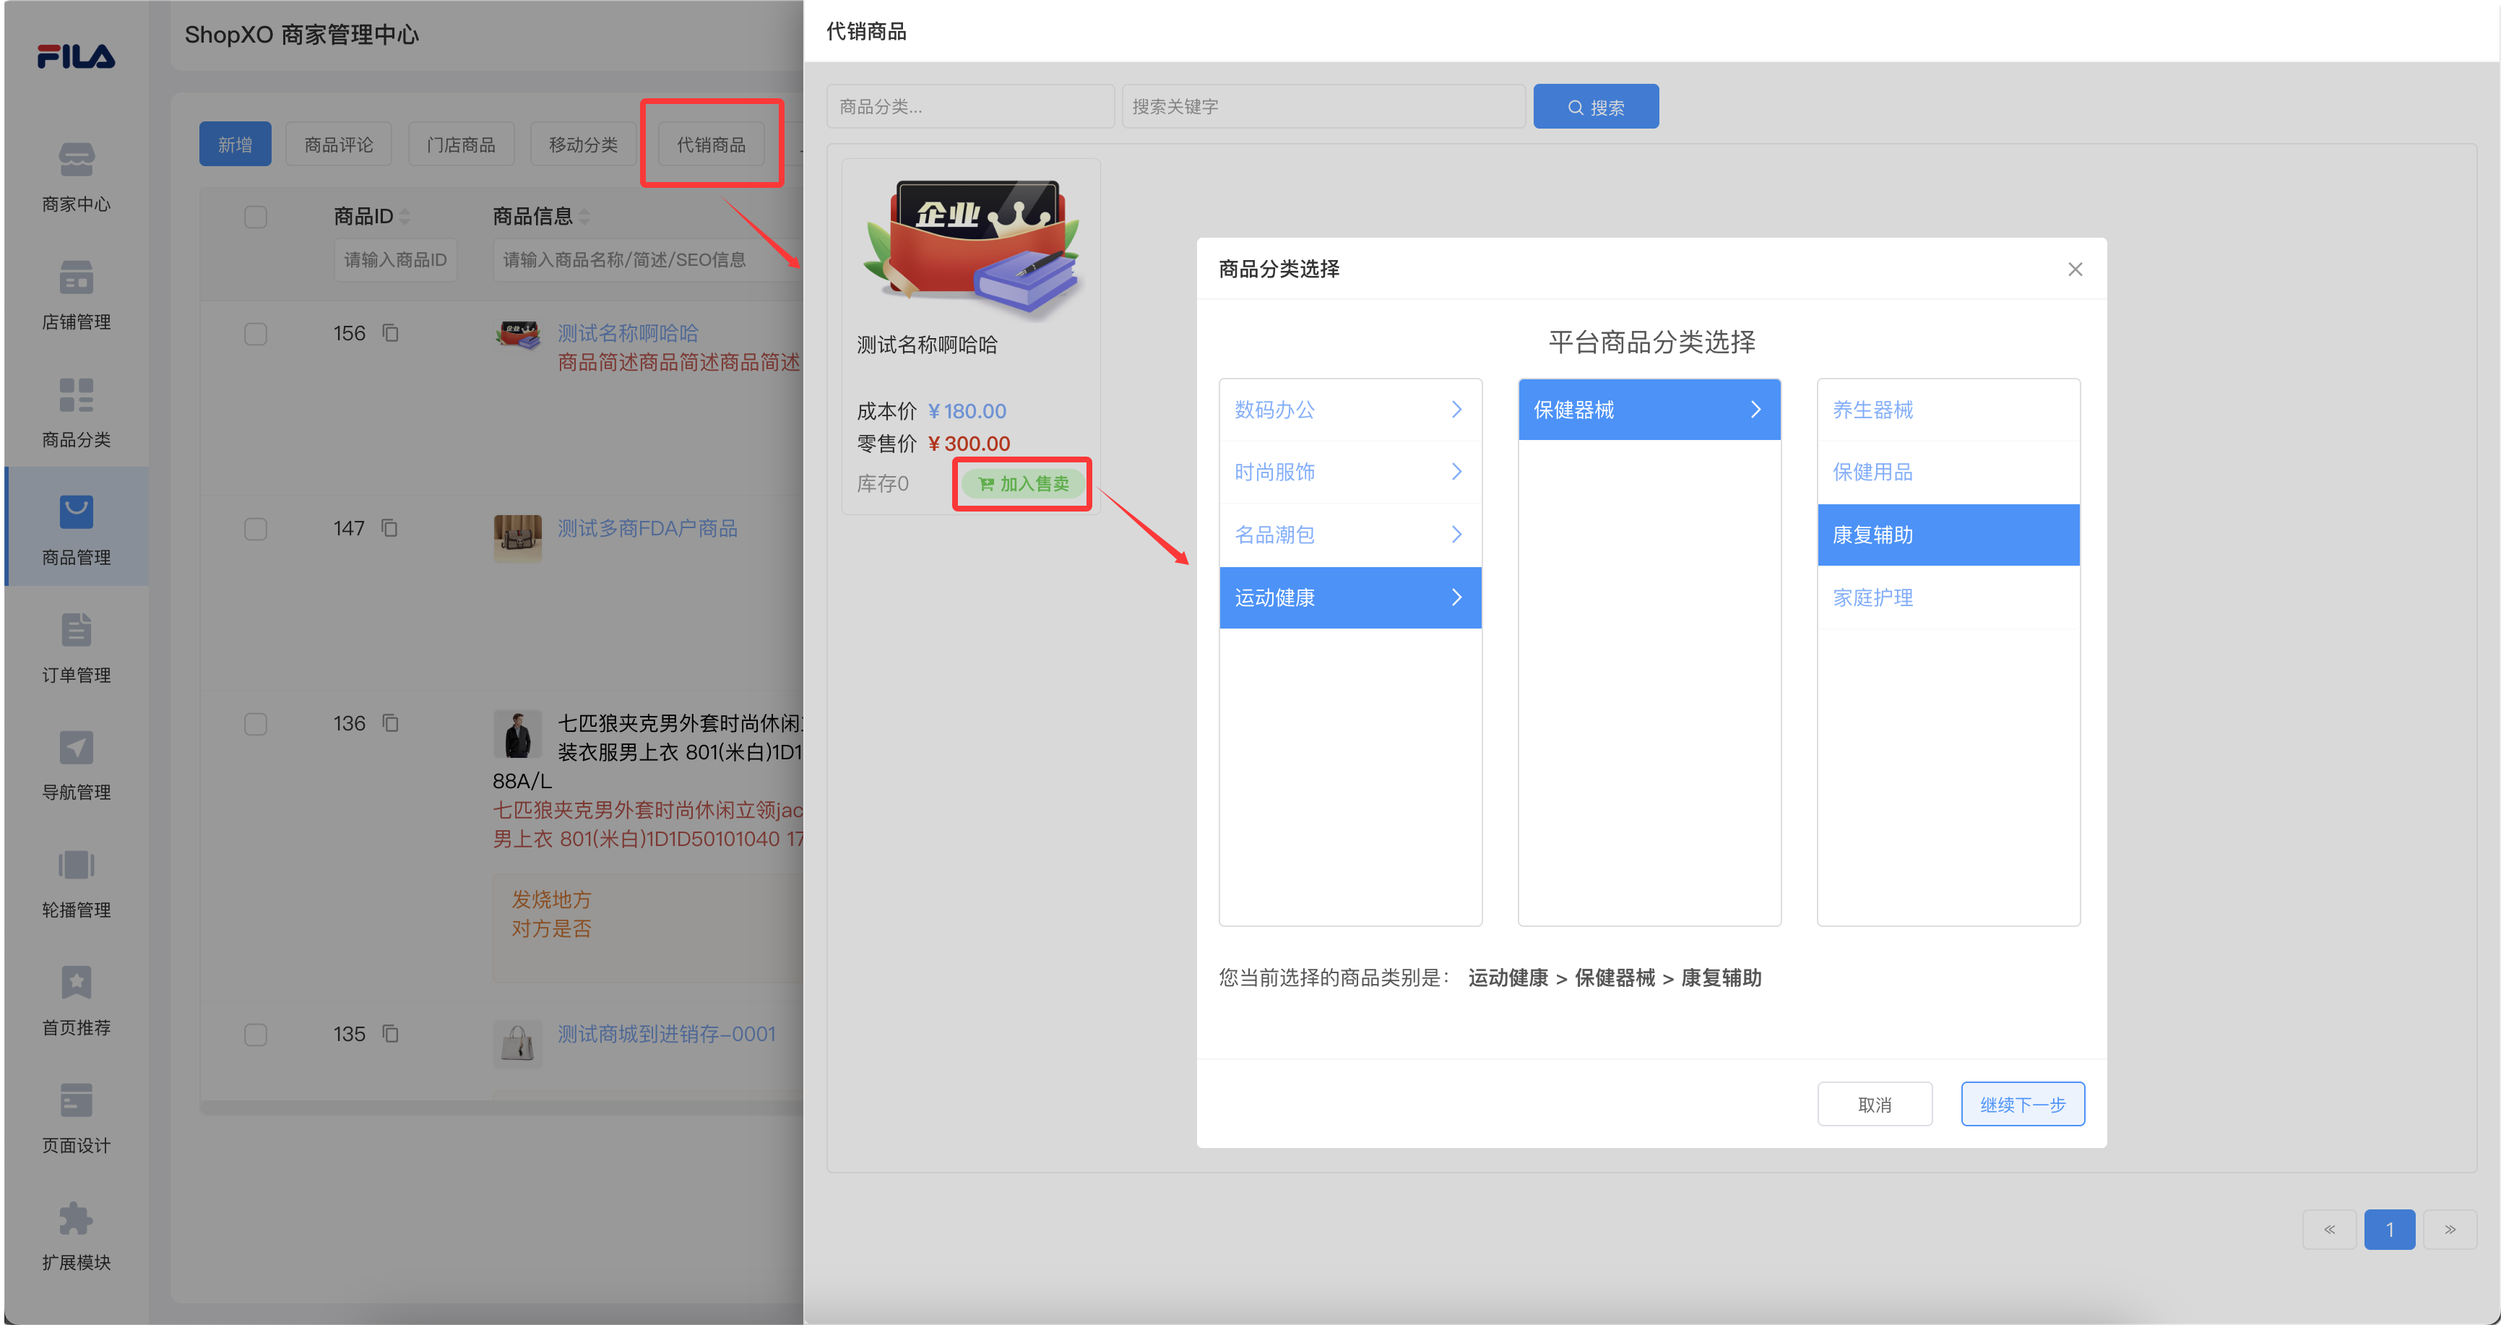Open 扩展模块 from sidebar
The image size is (2501, 1325).
(x=76, y=1237)
